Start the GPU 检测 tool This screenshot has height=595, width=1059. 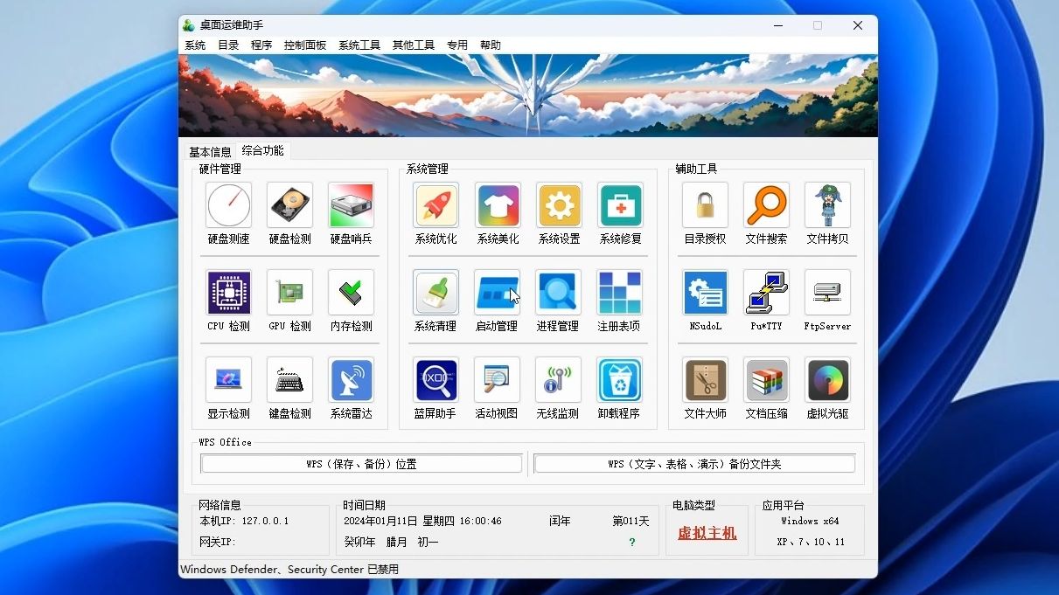[290, 293]
